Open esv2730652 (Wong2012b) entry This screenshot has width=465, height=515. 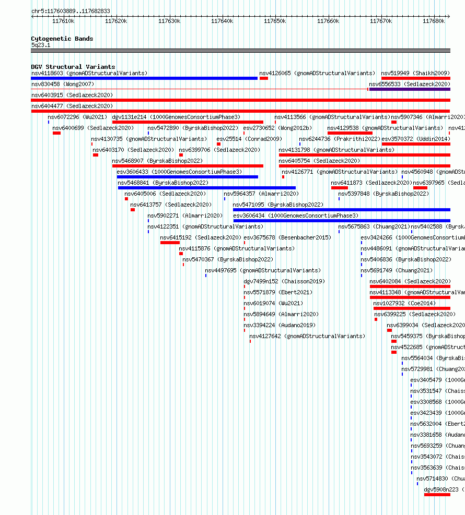click(277, 128)
